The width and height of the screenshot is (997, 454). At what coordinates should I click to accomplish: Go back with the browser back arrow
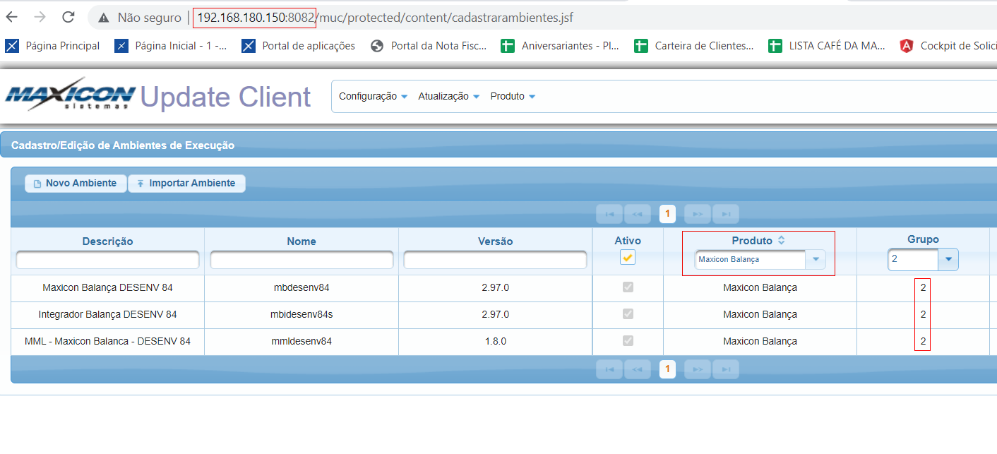13,18
